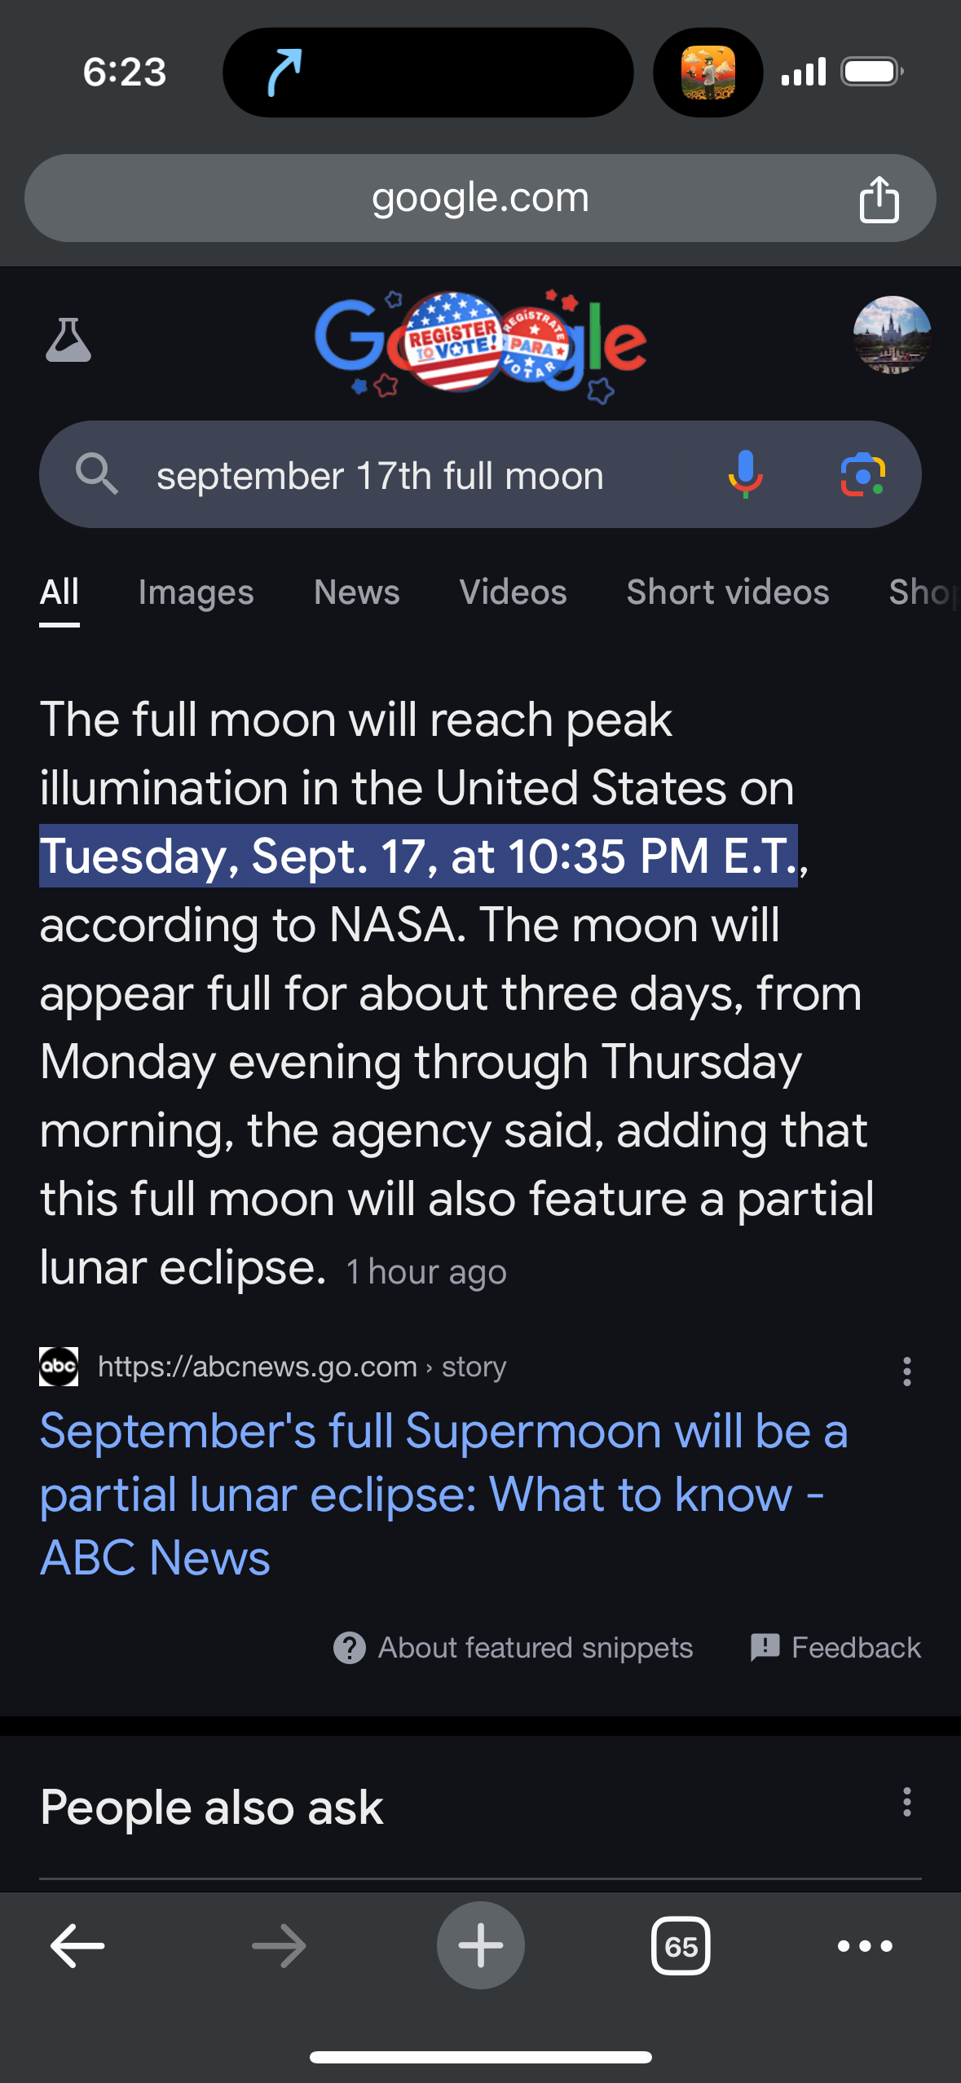Viewport: 961px width, 2083px height.
Task: Open People also ask options menu
Action: (x=906, y=1802)
